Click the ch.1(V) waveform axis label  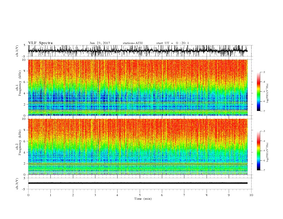pos(17,50)
